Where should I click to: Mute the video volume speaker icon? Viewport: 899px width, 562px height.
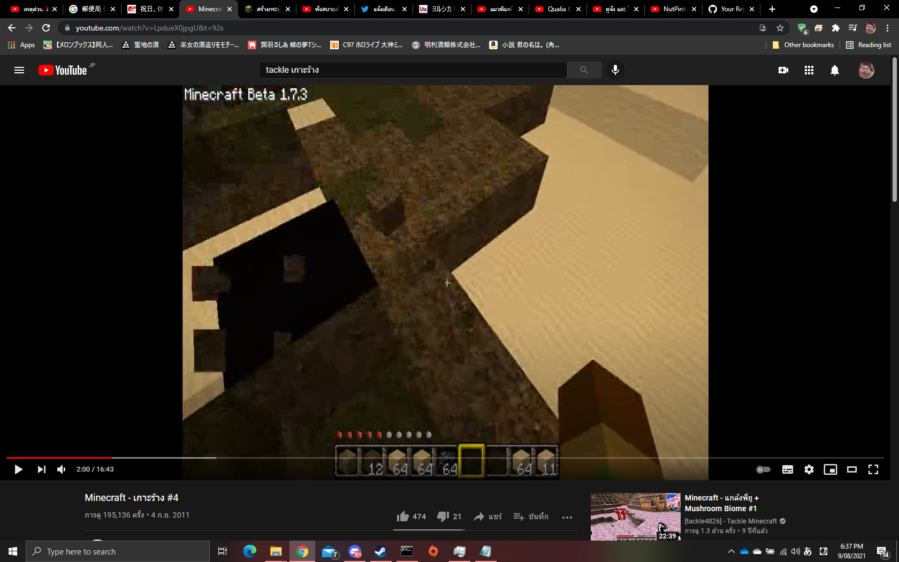coord(62,469)
